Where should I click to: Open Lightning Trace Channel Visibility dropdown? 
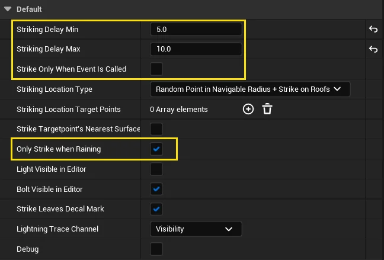coord(195,229)
